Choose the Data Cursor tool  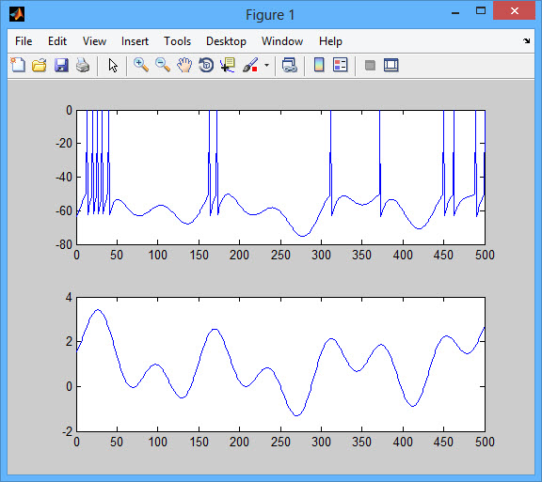coord(228,65)
